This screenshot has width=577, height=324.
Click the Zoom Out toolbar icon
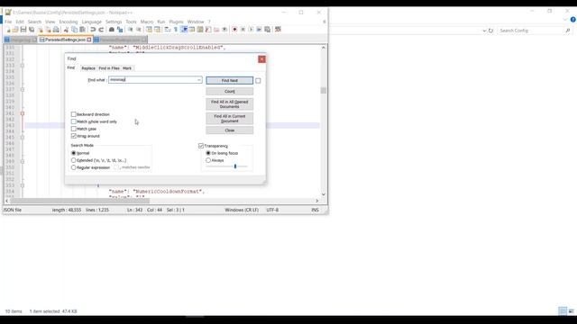pos(138,30)
